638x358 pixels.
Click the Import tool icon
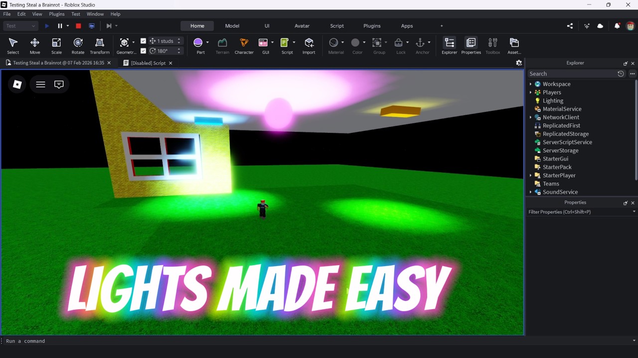coord(309,43)
